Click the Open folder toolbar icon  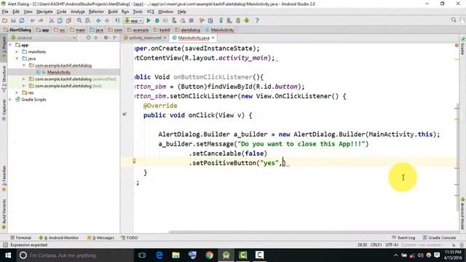pyautogui.click(x=5, y=20)
